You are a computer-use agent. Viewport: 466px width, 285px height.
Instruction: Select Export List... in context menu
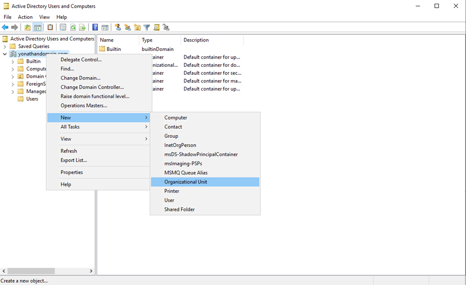98,160
